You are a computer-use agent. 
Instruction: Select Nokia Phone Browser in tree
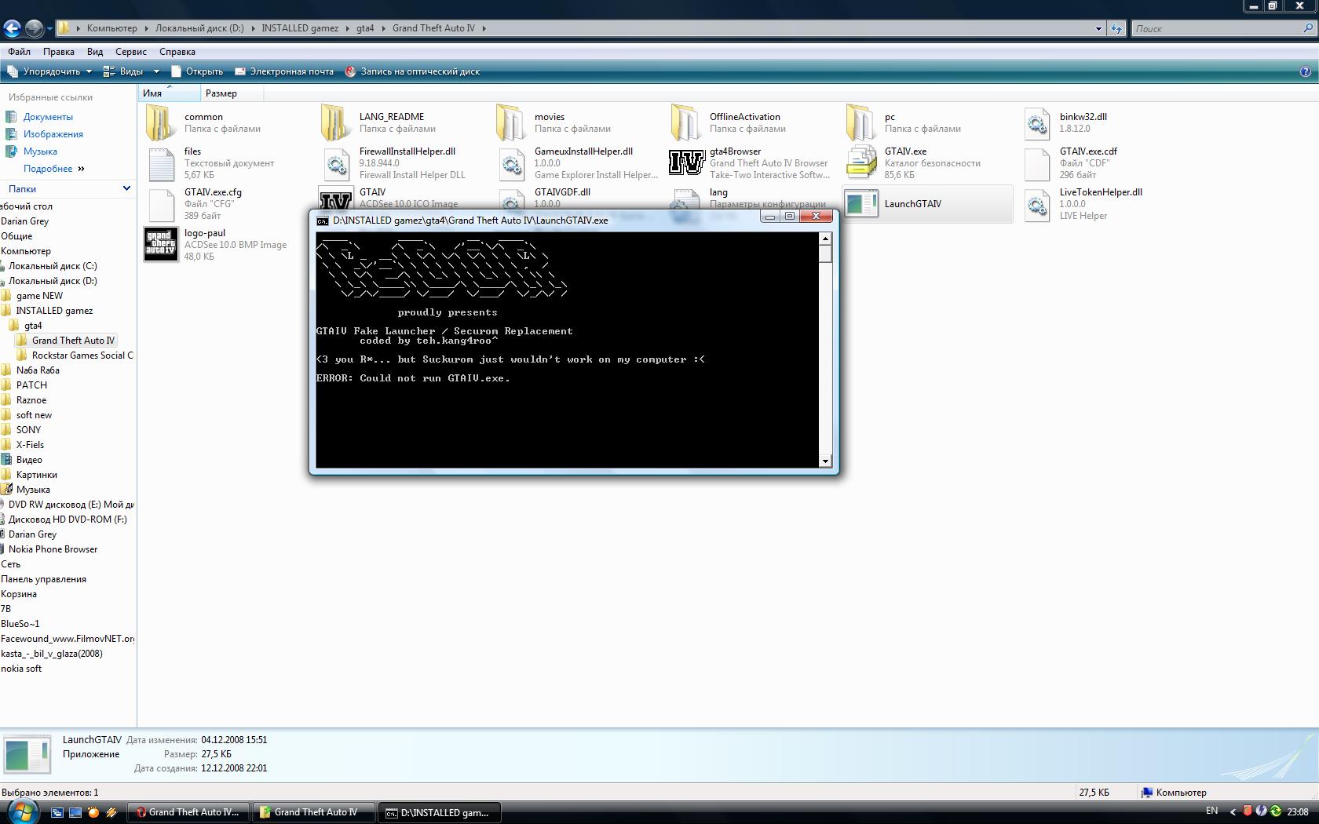point(53,549)
